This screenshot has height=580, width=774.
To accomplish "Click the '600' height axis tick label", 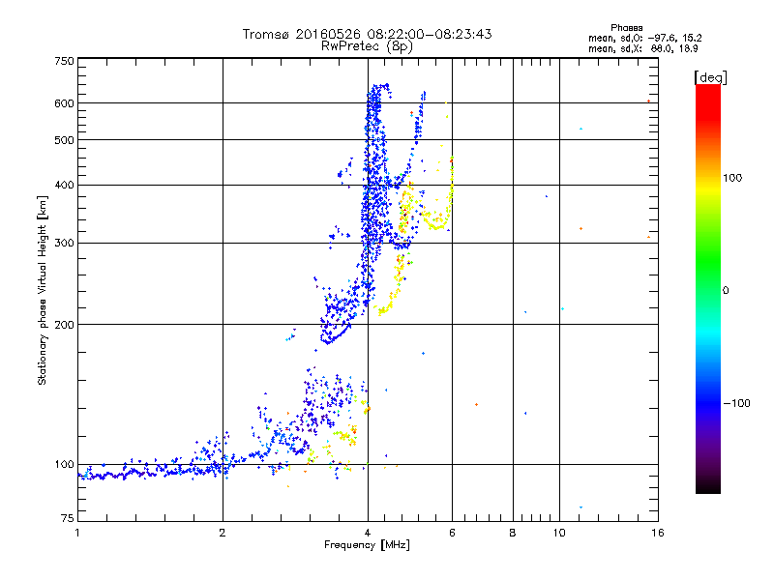I will [64, 103].
